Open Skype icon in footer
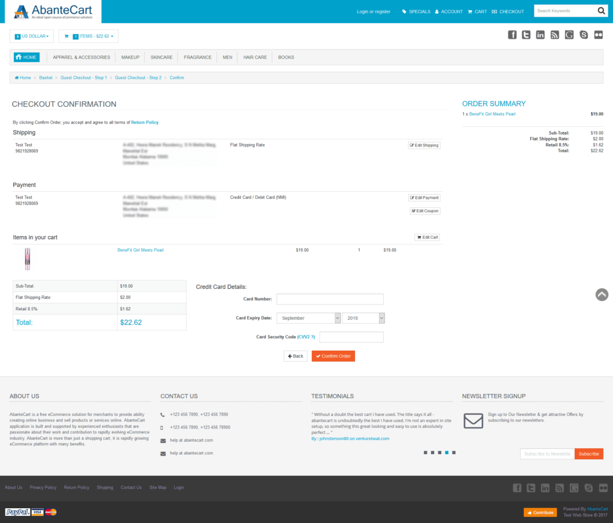The image size is (613, 523). point(588,488)
